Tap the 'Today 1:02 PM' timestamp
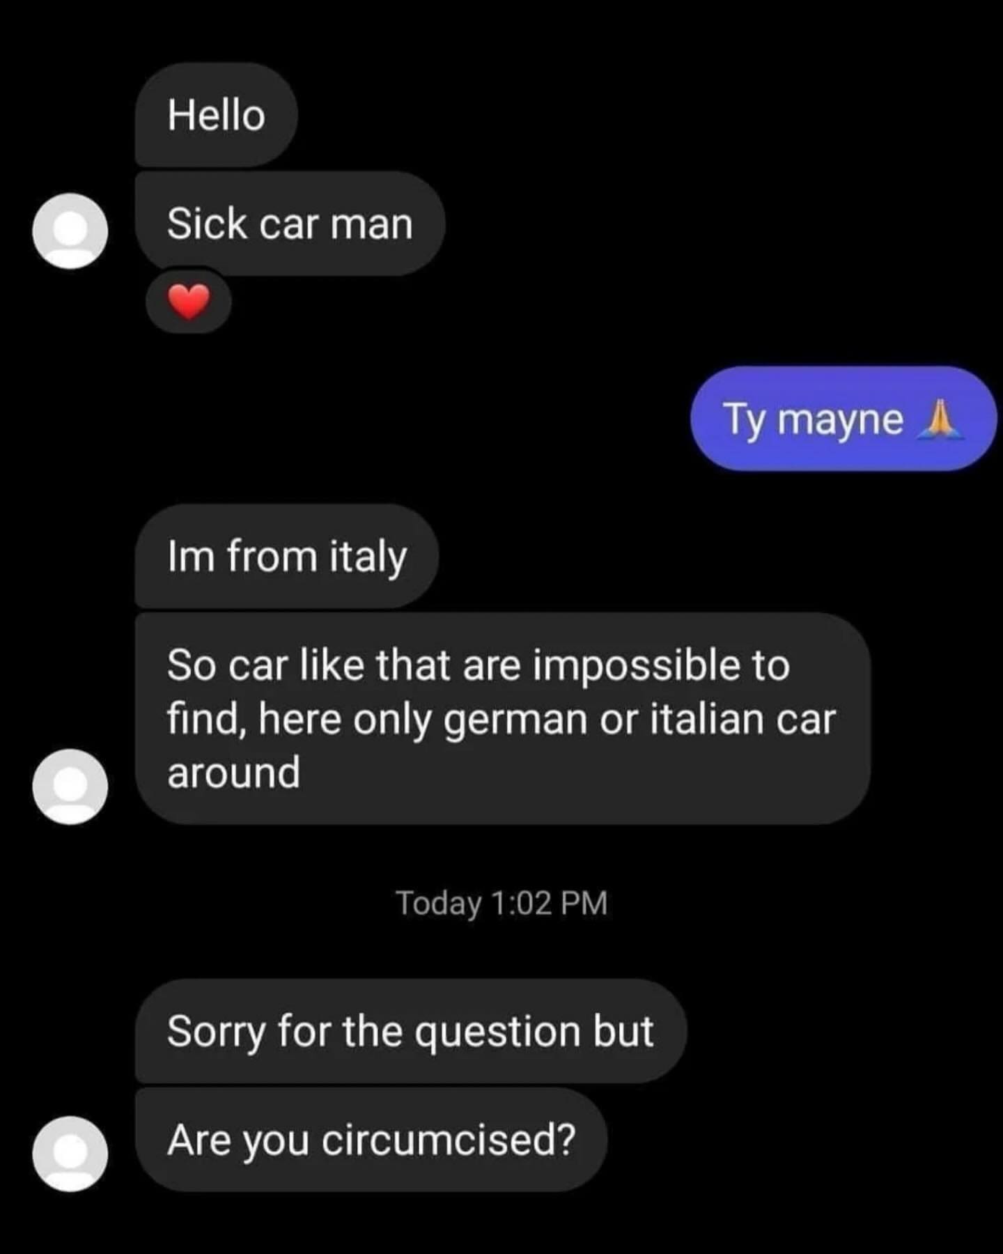 coord(501,903)
